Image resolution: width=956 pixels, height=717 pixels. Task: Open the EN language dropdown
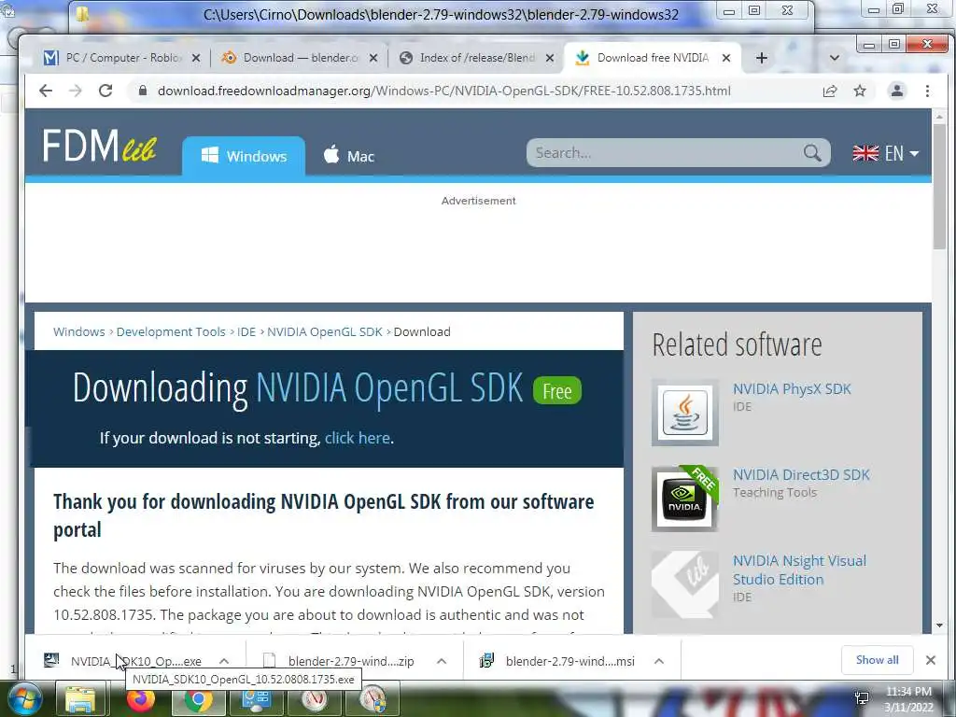pos(886,153)
